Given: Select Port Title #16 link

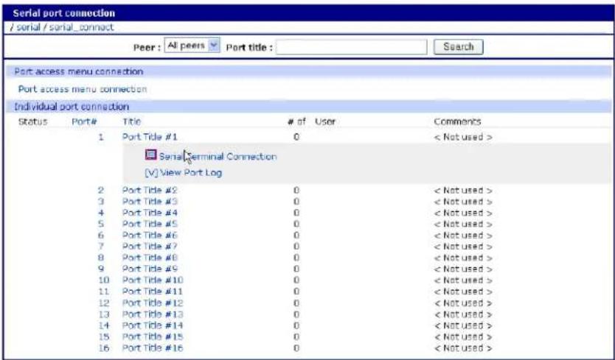Looking at the screenshot, I should (153, 348).
